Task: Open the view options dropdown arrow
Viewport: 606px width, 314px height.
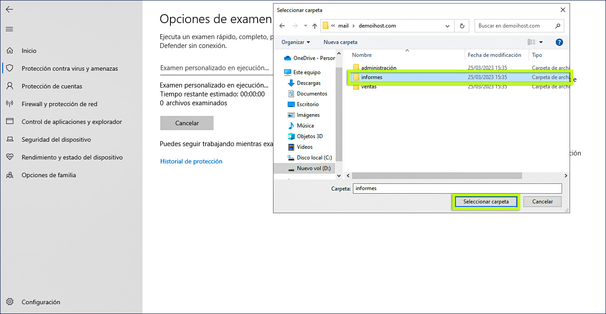Action: tap(541, 42)
